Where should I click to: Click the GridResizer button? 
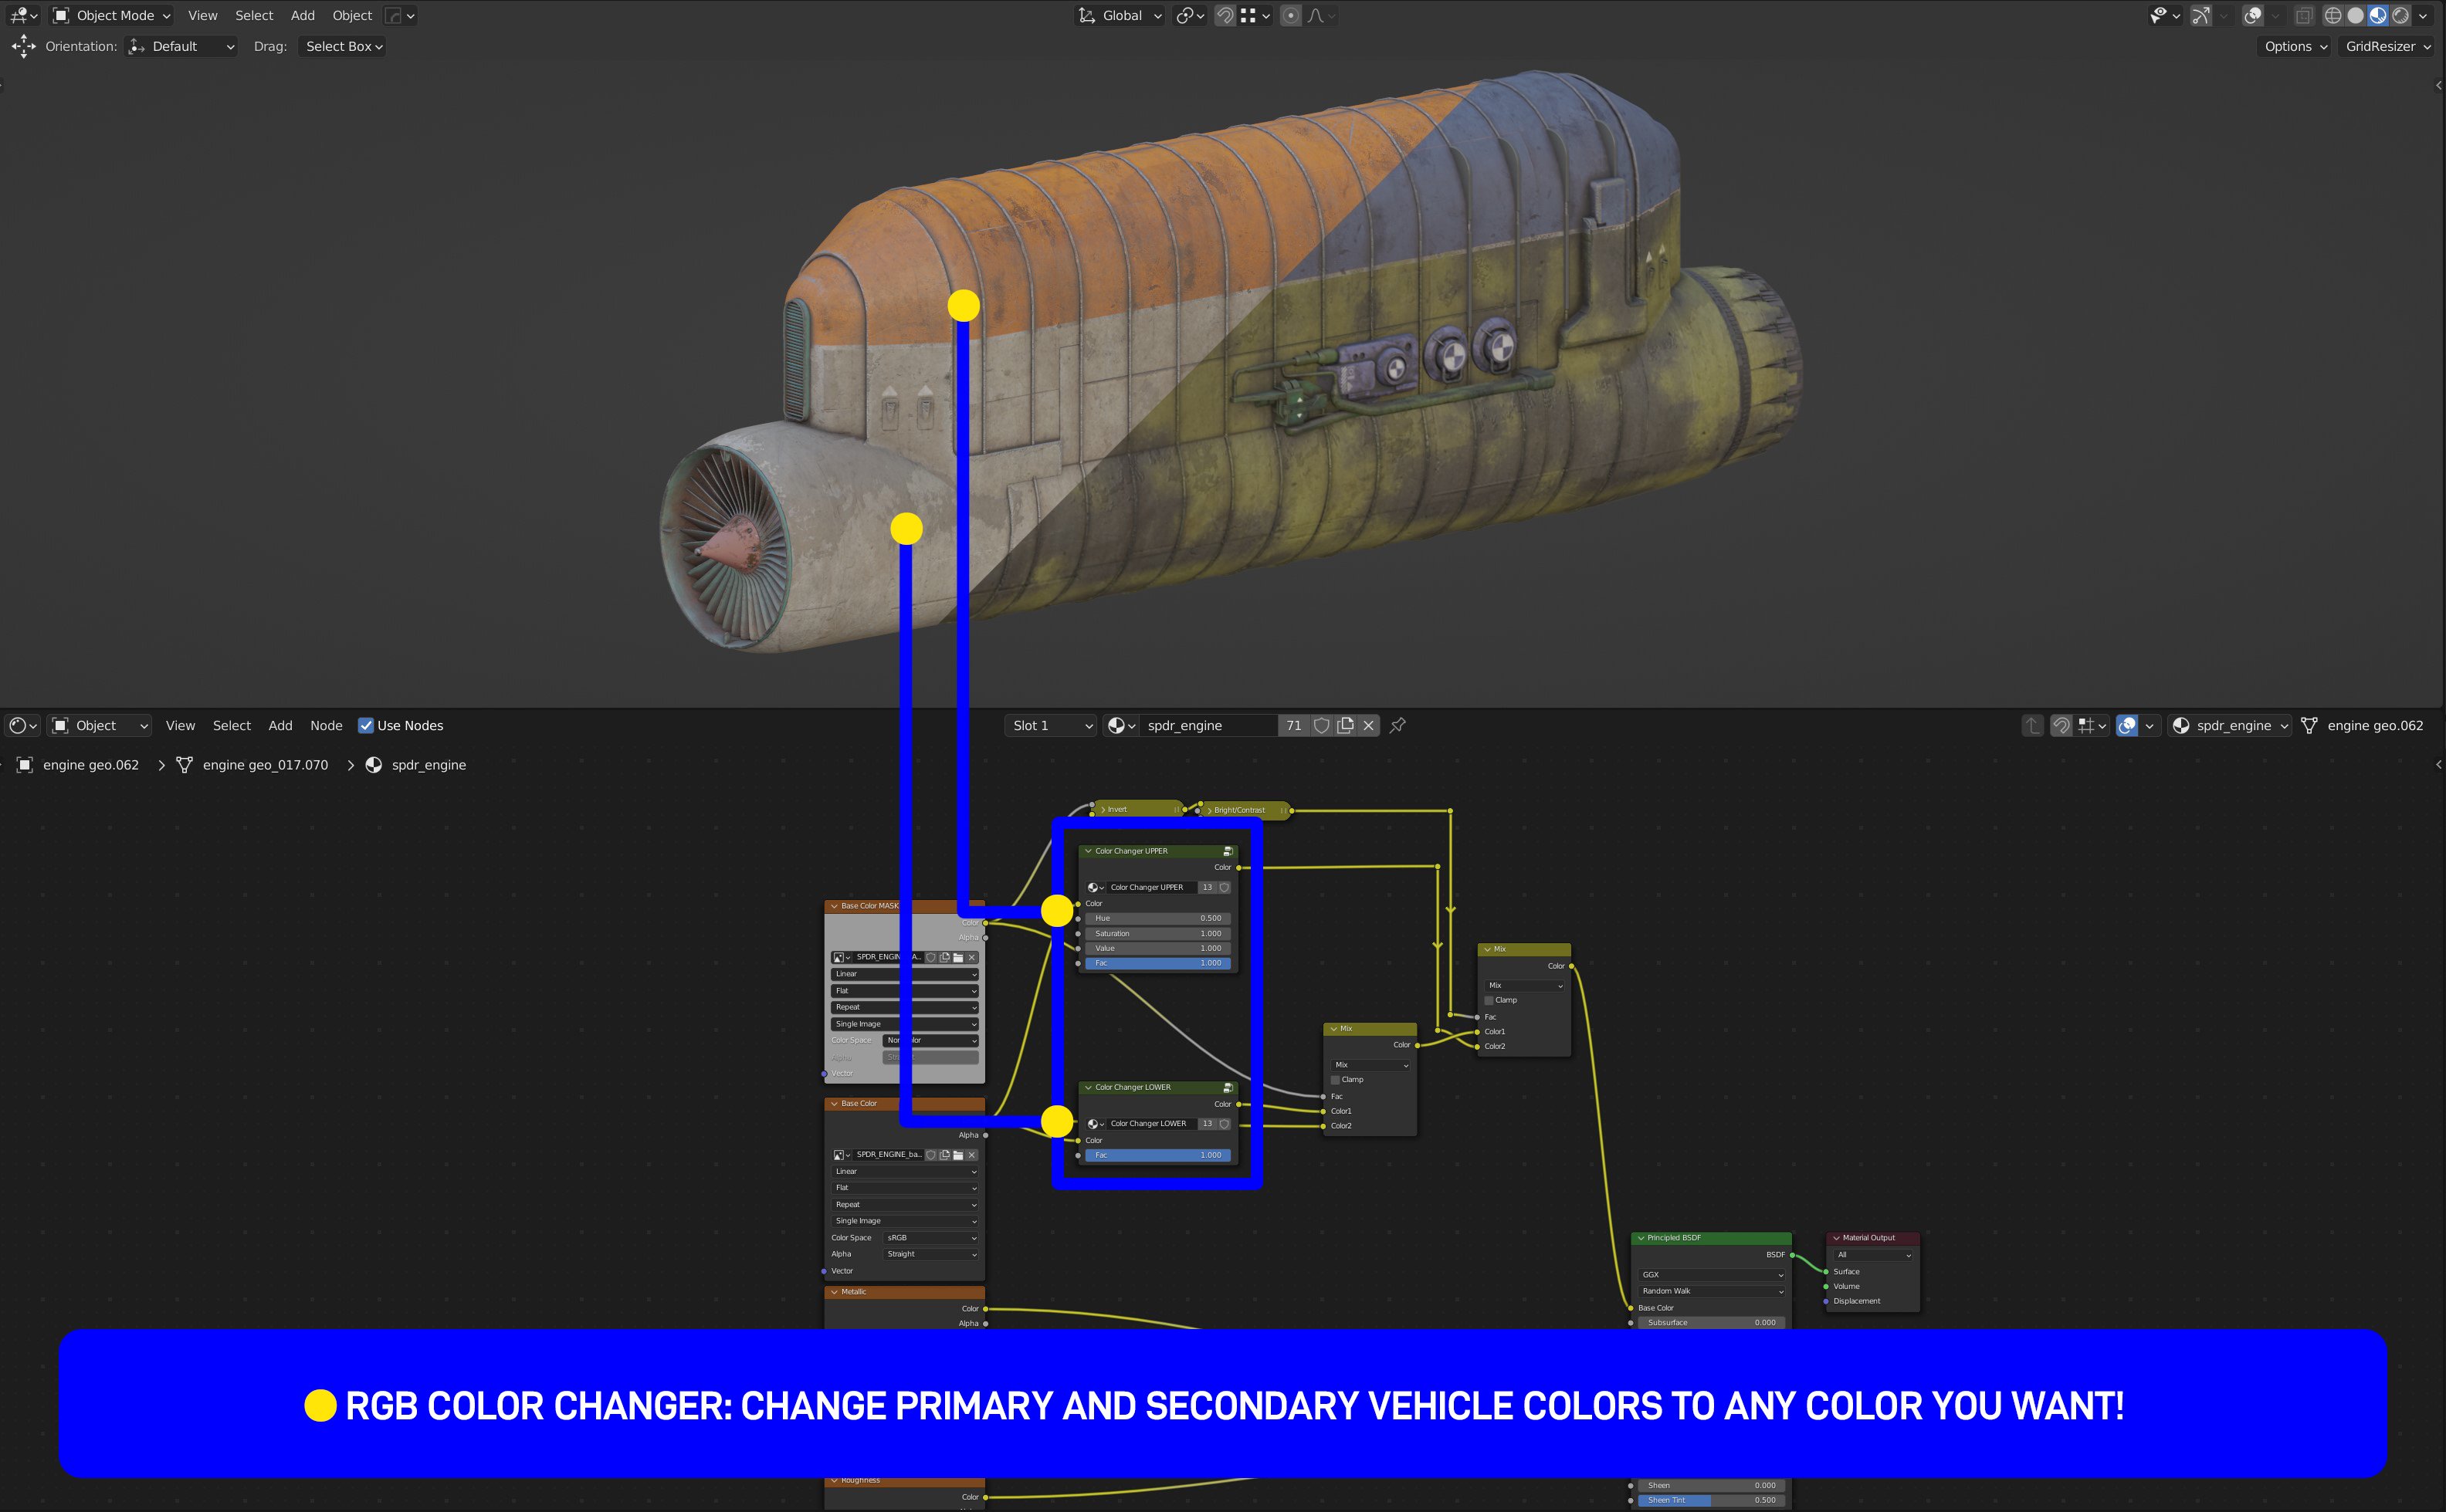click(x=2387, y=46)
